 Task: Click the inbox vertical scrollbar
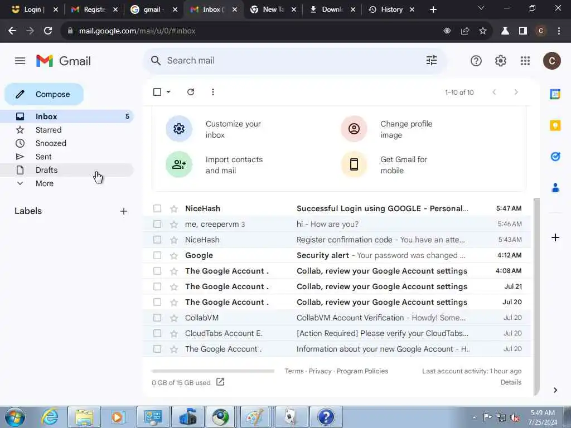(x=536, y=296)
